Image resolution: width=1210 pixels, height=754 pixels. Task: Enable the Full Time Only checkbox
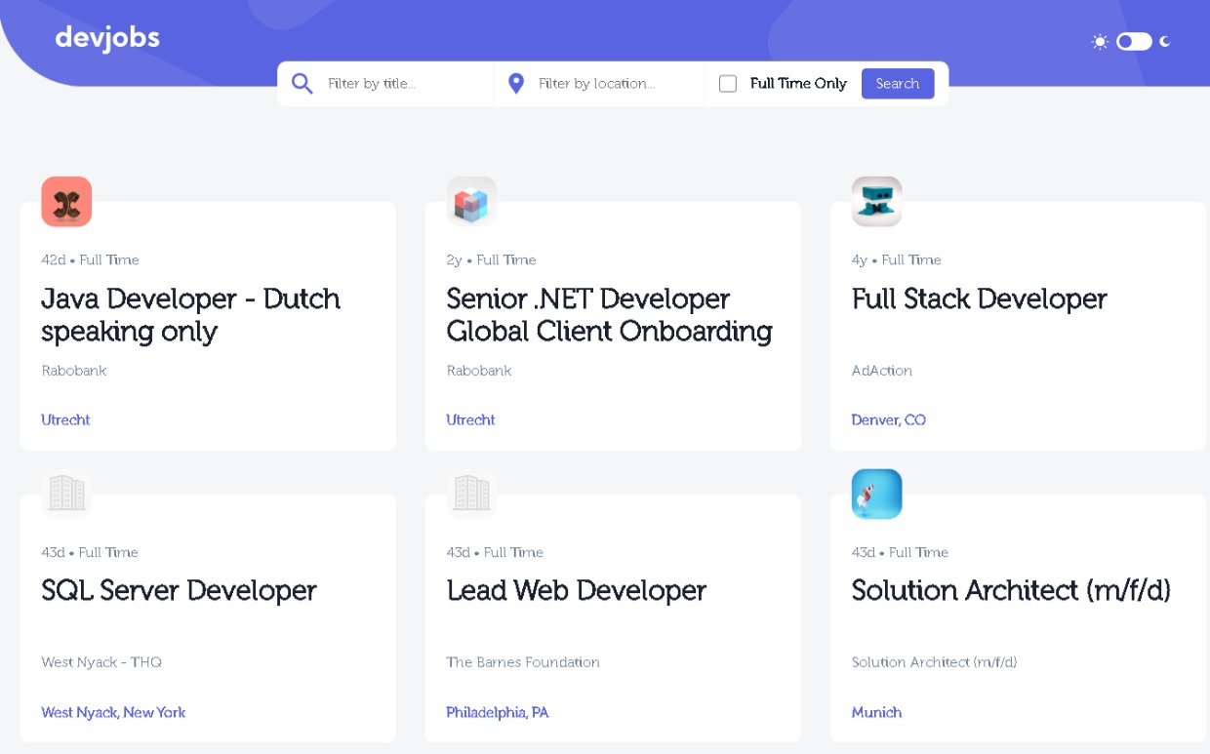[727, 83]
